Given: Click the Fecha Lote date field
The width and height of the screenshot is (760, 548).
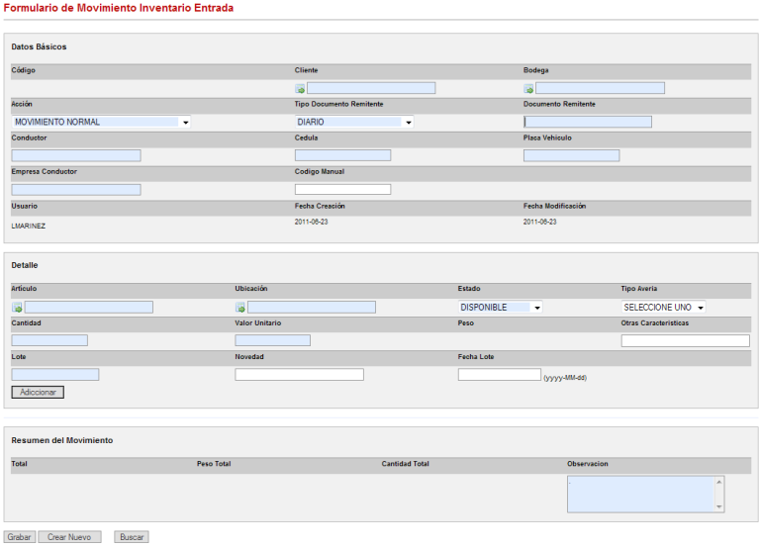Looking at the screenshot, I should (x=499, y=375).
